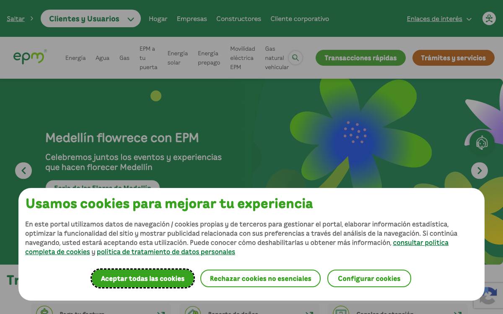Viewport: 503px width, 314px height.
Task: Select Cliente corporativo in top navigation
Action: 300,19
